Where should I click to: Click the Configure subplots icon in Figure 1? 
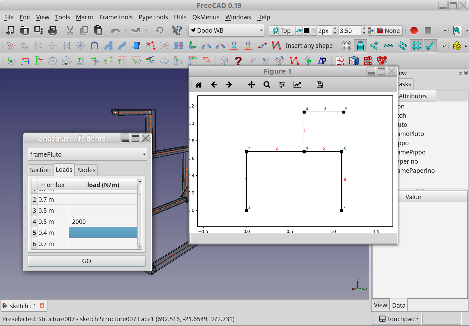(x=282, y=85)
